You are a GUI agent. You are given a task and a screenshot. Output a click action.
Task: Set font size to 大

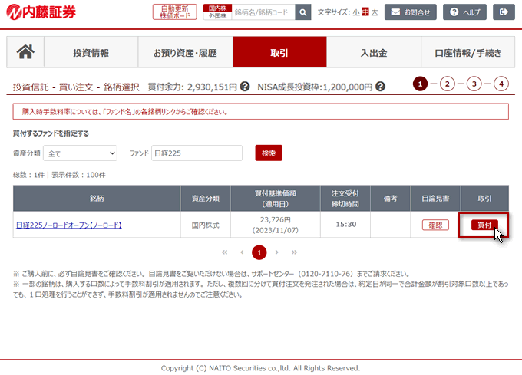375,12
